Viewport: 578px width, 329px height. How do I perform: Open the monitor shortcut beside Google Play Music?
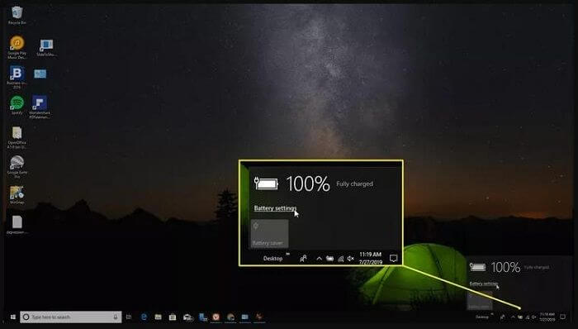pyautogui.click(x=46, y=48)
